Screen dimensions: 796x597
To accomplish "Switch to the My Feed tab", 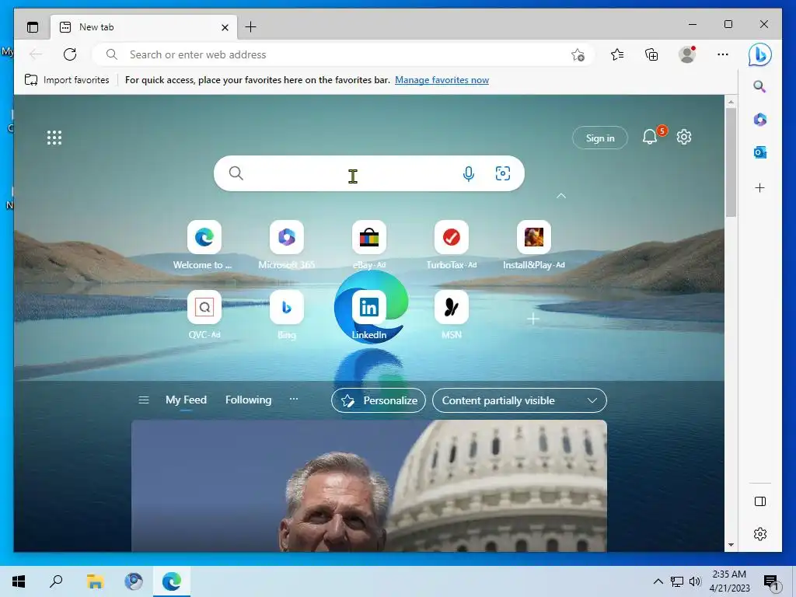I will tap(186, 400).
